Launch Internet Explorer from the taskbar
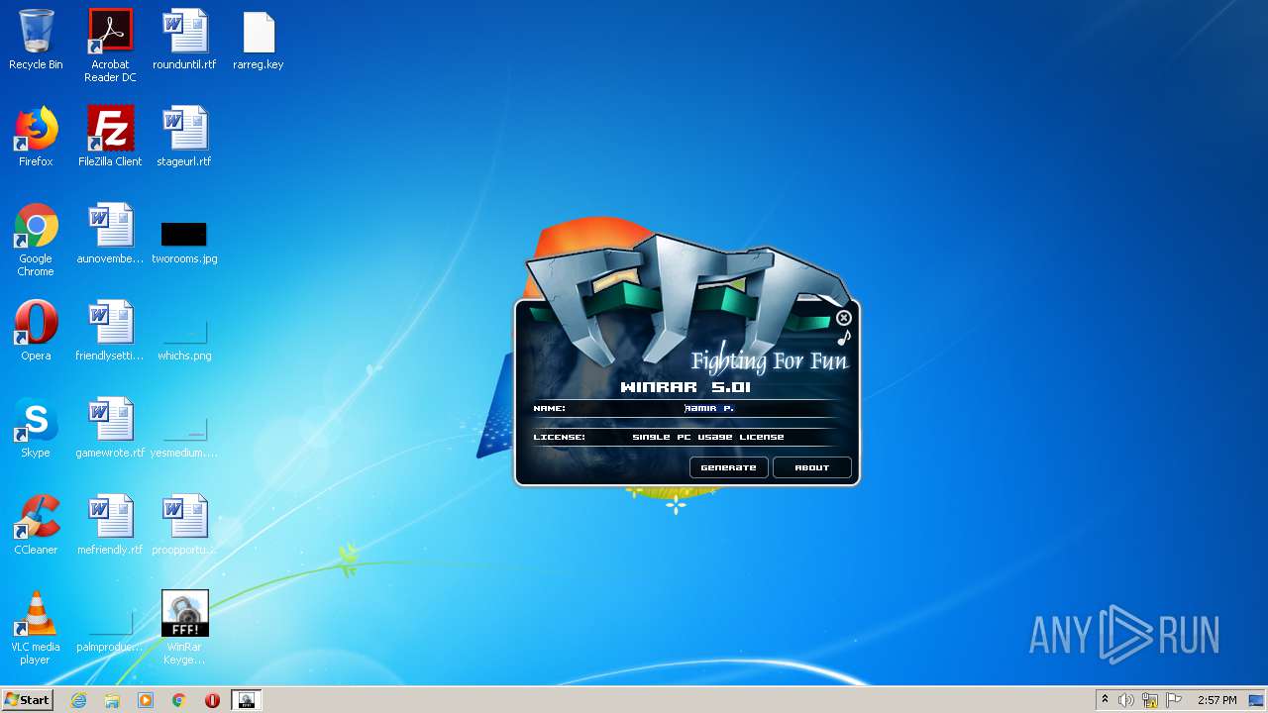The height and width of the screenshot is (713, 1268). tap(78, 700)
